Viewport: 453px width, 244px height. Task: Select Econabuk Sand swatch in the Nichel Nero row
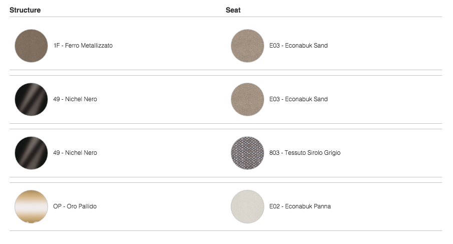tap(247, 99)
